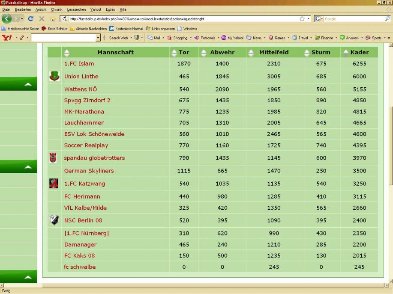Screen dimensions: 393x294
Task: Collapse the middle green sidebar section
Action: tap(28, 167)
